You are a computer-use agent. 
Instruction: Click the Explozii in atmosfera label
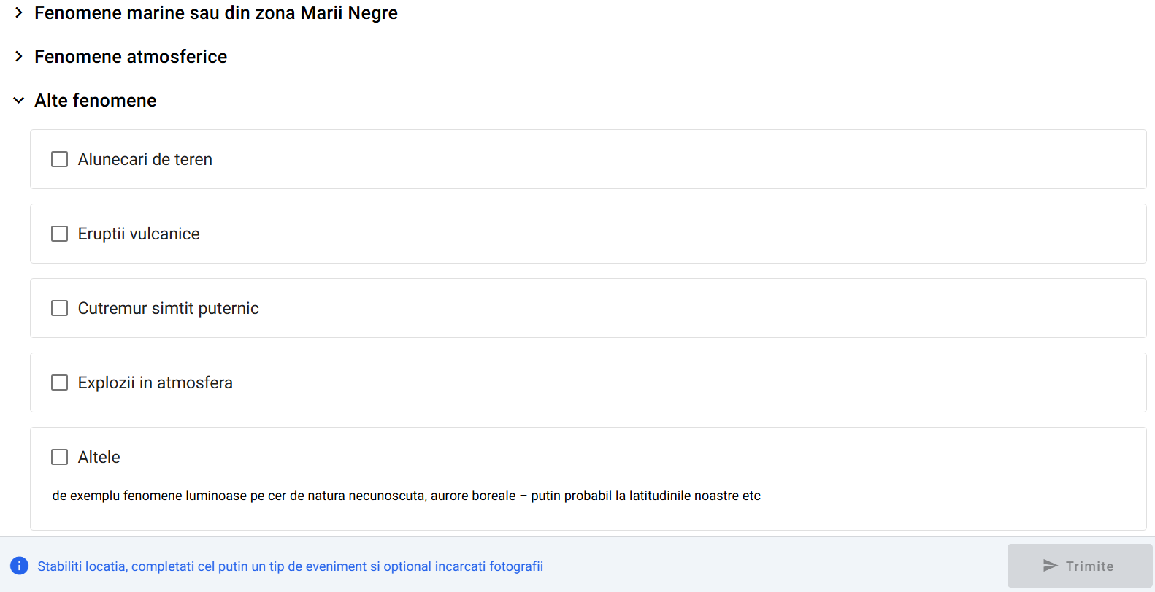(x=155, y=383)
